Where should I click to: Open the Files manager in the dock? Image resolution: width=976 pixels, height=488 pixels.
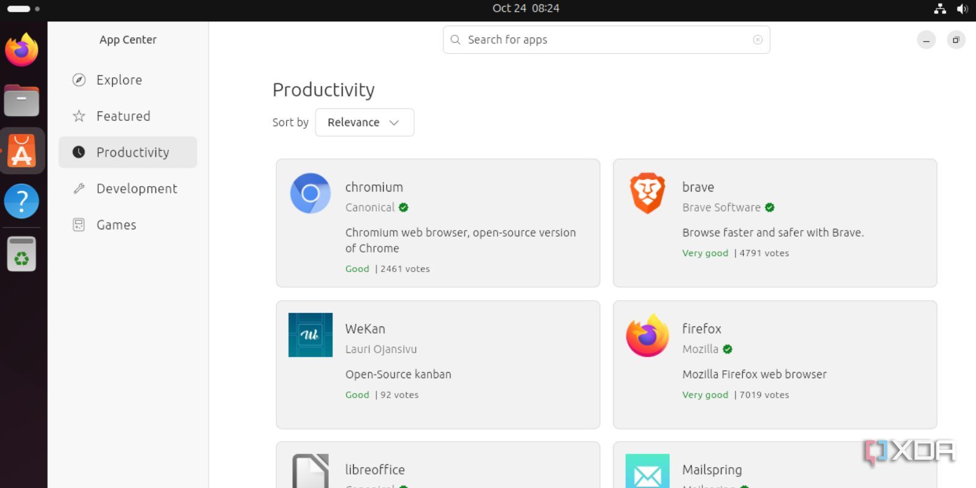pos(22,101)
